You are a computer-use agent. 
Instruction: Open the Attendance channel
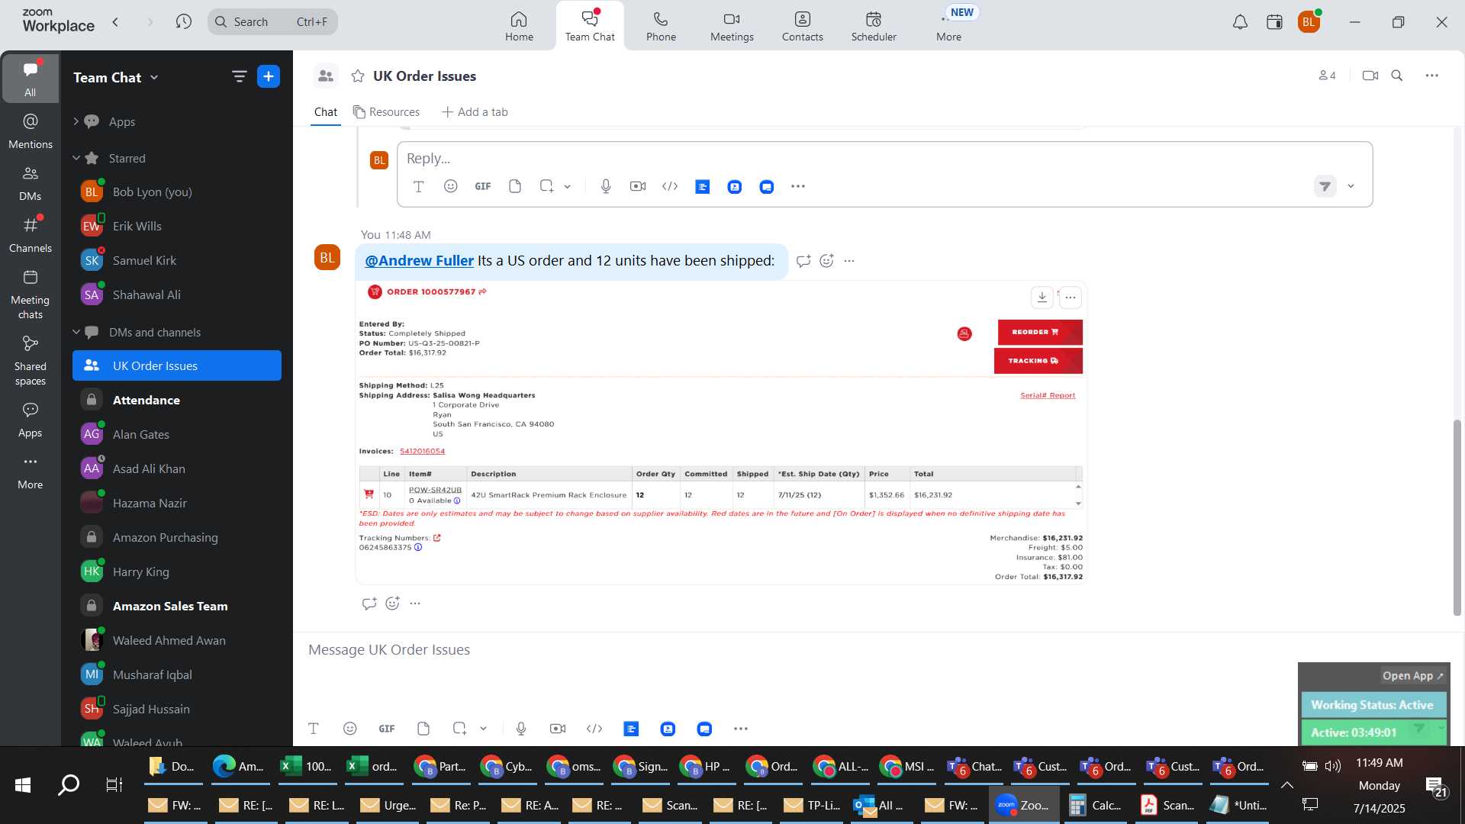click(x=177, y=400)
